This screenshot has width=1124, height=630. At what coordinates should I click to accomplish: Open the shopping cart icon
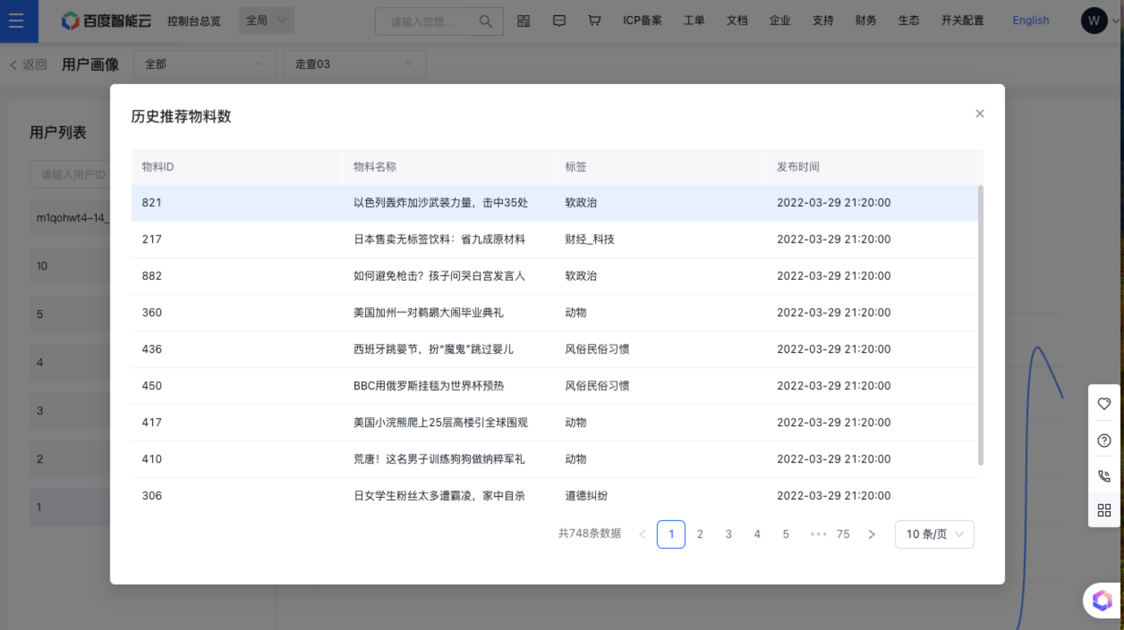pos(594,21)
